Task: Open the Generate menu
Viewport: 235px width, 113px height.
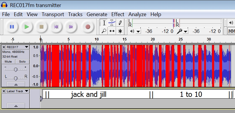Action: [x=97, y=14]
